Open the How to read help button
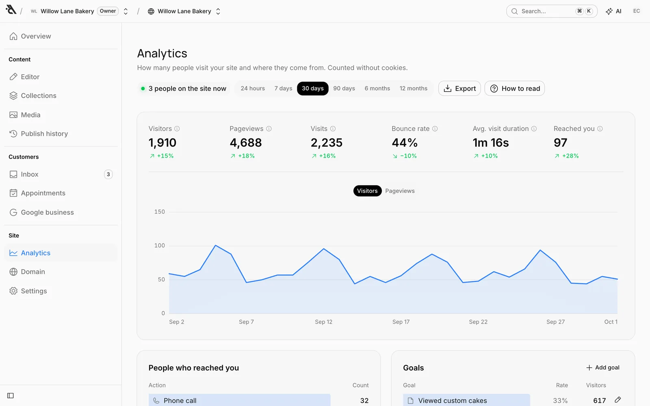This screenshot has width=650, height=406. (515, 89)
